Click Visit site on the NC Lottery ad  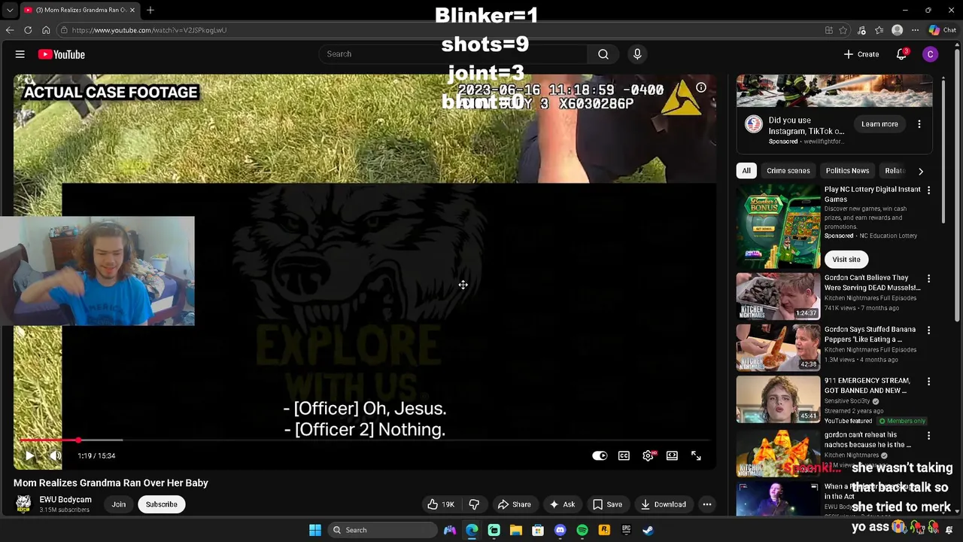coord(846,259)
